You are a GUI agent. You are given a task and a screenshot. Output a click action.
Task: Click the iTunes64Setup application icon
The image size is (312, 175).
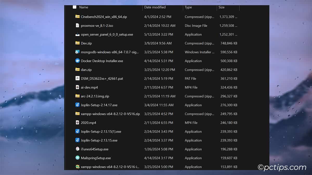click(x=77, y=149)
